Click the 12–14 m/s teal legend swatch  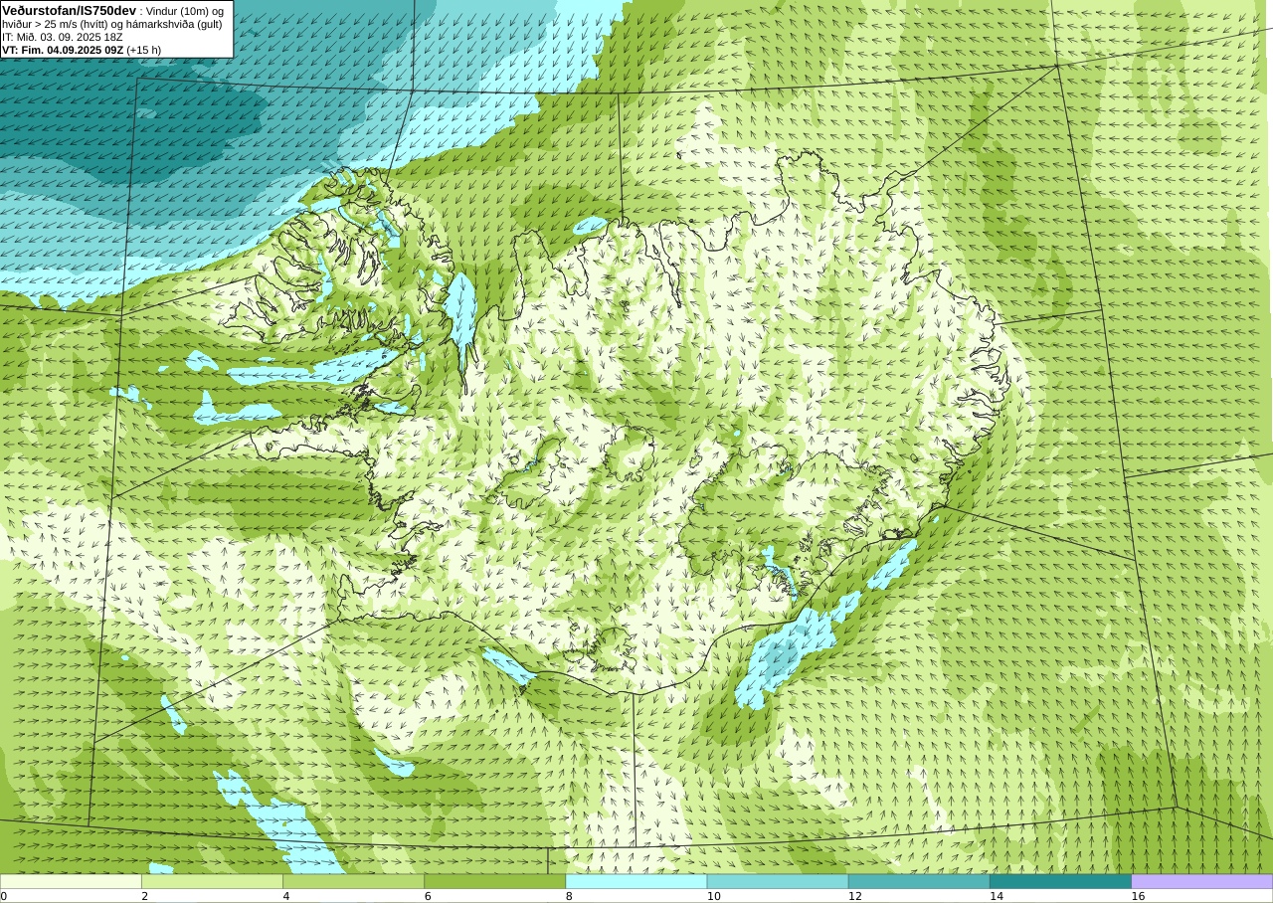pos(919,881)
